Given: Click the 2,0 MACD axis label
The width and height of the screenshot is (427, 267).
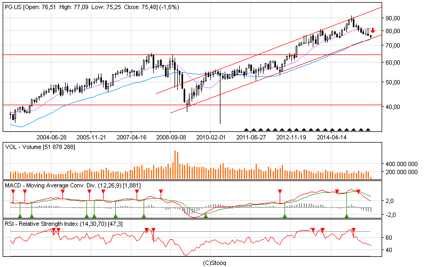Looking at the screenshot, I should click(390, 201).
